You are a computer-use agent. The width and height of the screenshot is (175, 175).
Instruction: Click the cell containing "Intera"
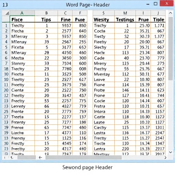104,111
